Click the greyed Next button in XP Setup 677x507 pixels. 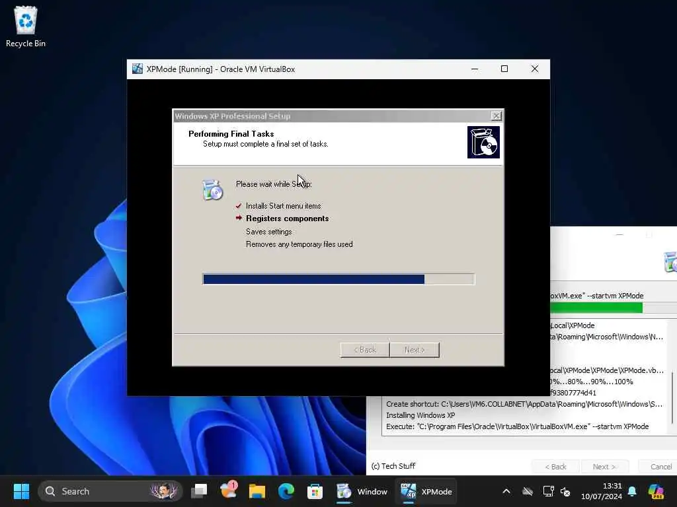[x=415, y=350]
